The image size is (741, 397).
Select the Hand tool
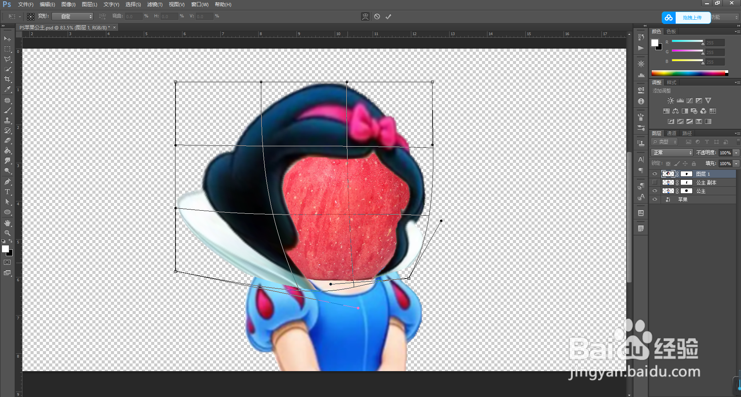pyautogui.click(x=7, y=223)
